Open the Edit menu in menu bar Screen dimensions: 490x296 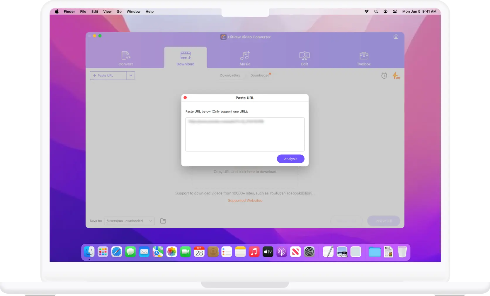95,11
